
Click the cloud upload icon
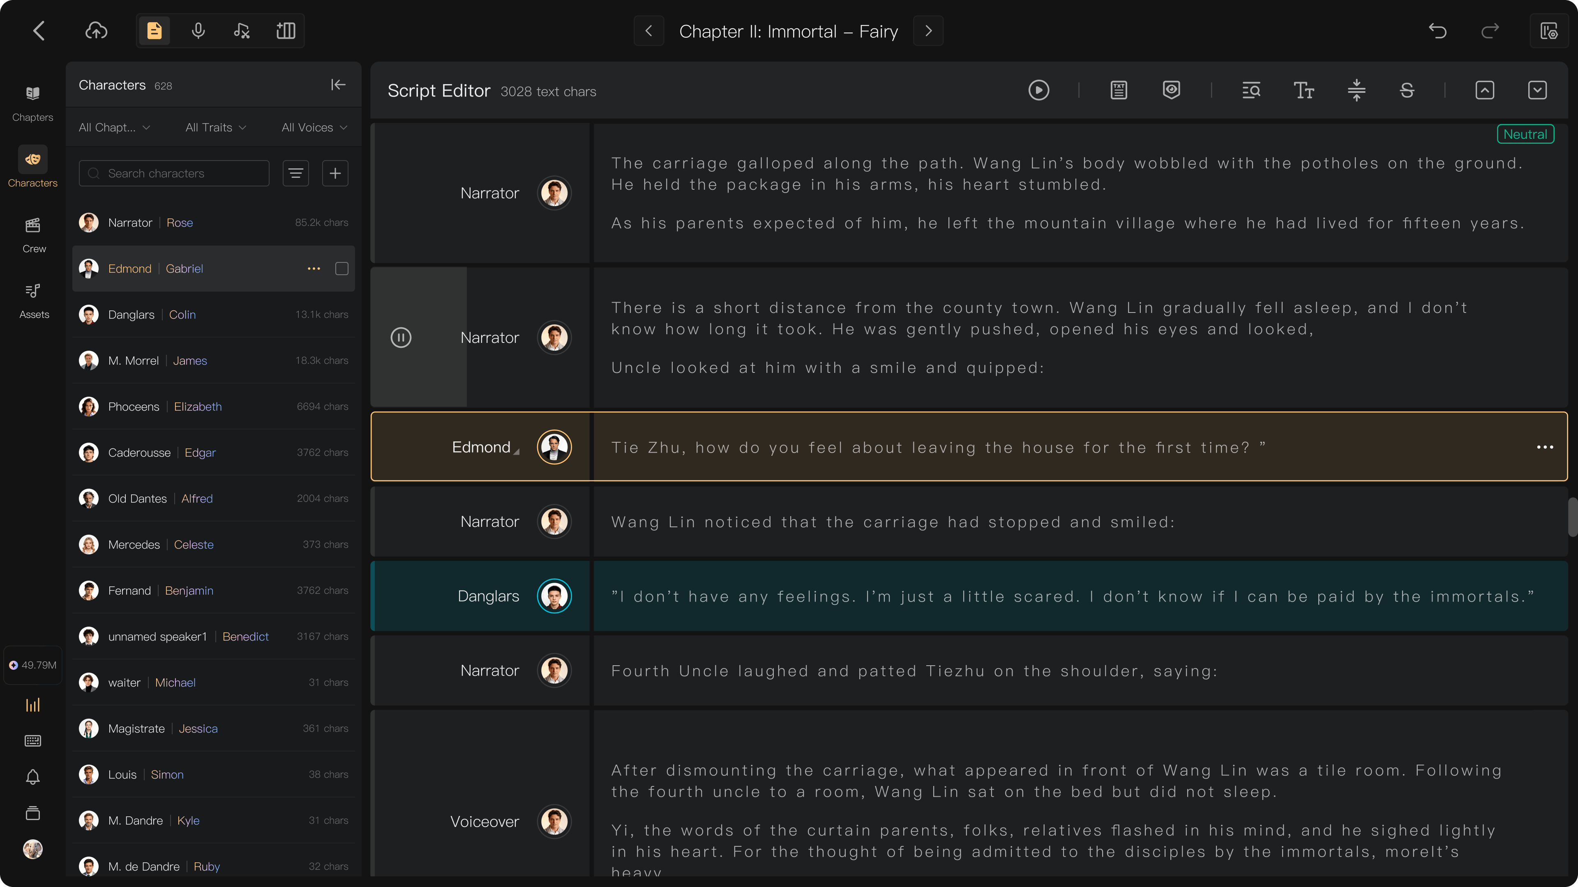point(96,31)
